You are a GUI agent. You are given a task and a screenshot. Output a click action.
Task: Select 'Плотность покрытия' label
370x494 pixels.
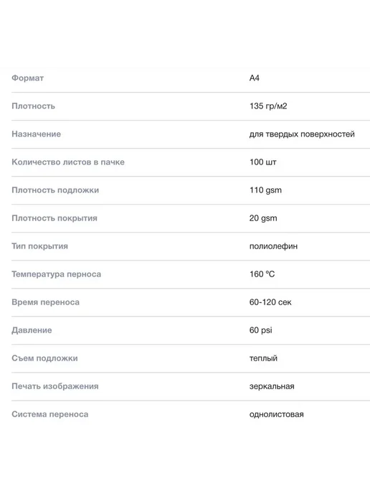pos(54,218)
